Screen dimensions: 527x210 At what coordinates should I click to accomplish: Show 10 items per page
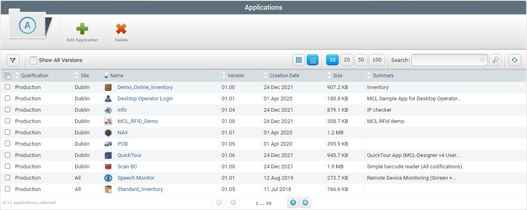click(x=332, y=60)
